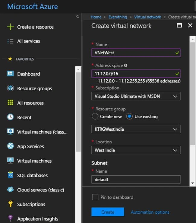
Task: Click the green plus Create a resource icon
Action: (10, 27)
